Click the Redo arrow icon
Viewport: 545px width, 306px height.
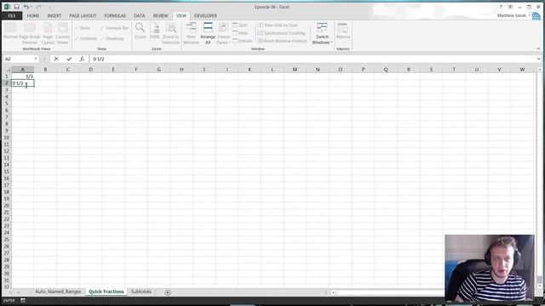click(x=38, y=7)
